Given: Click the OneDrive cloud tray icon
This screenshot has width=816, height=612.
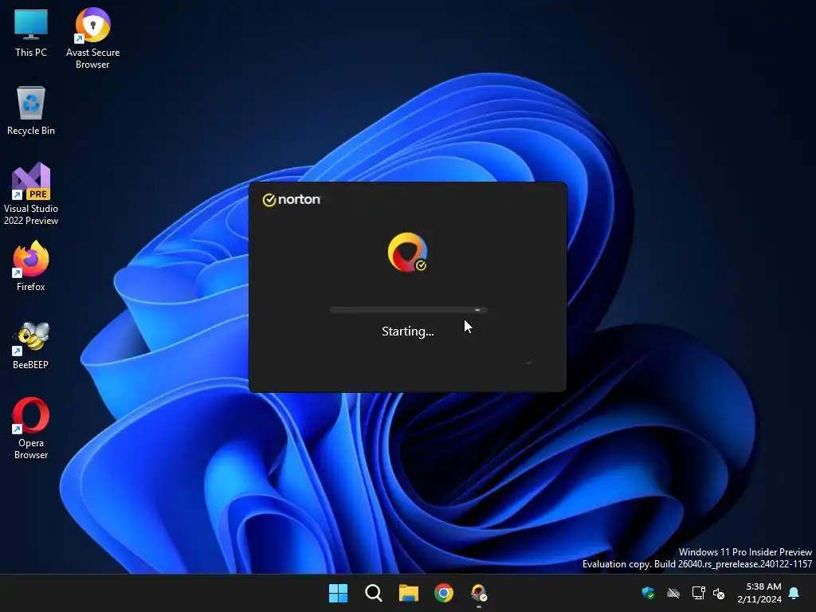Looking at the screenshot, I should (673, 593).
